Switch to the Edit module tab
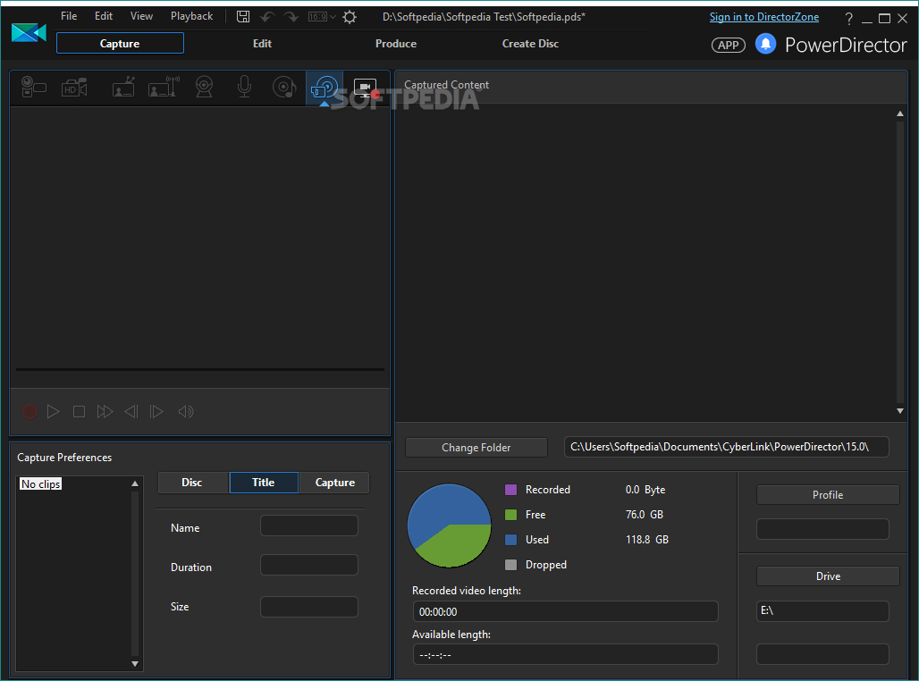919x681 pixels. (262, 44)
